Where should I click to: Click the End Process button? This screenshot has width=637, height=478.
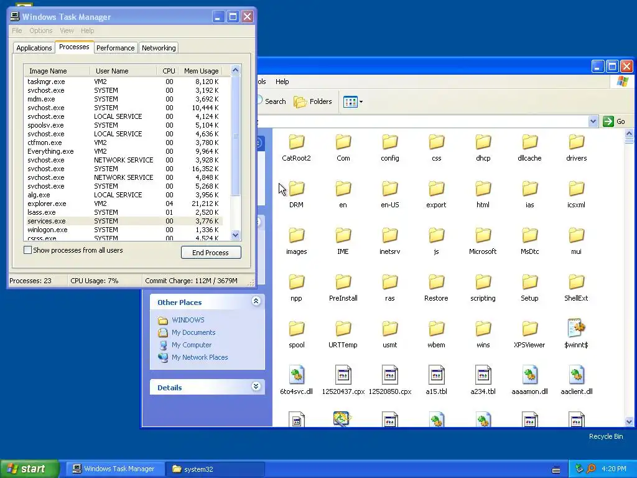click(211, 253)
